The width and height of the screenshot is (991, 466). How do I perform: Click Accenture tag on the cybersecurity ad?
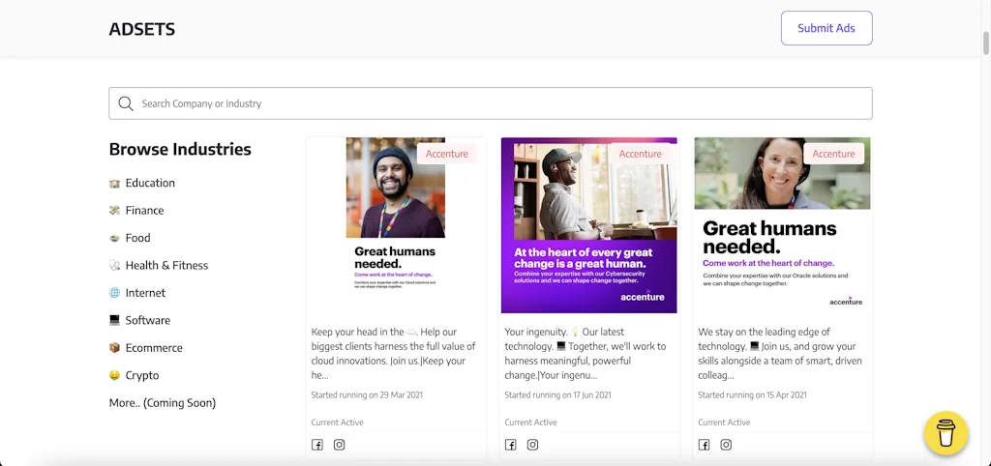click(641, 154)
